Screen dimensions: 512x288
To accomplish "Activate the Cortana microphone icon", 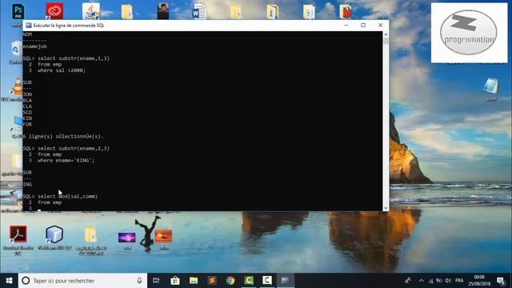I will coord(139,281).
